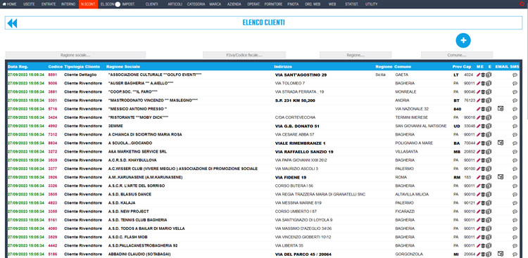Expand the UTILITY menu
Image resolution: width=528 pixels, height=258 pixels.
pyautogui.click(x=371, y=4)
